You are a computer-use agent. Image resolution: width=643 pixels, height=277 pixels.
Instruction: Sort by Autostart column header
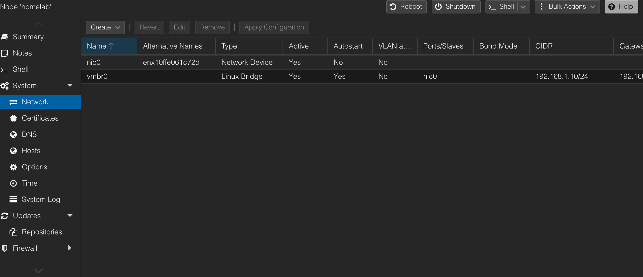pos(350,46)
